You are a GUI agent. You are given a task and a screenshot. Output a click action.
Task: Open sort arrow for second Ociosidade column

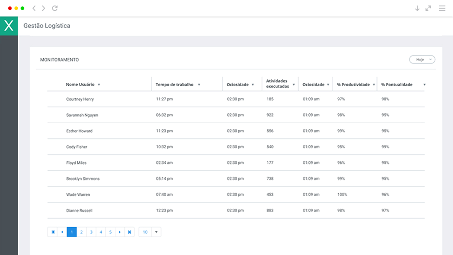click(x=328, y=85)
